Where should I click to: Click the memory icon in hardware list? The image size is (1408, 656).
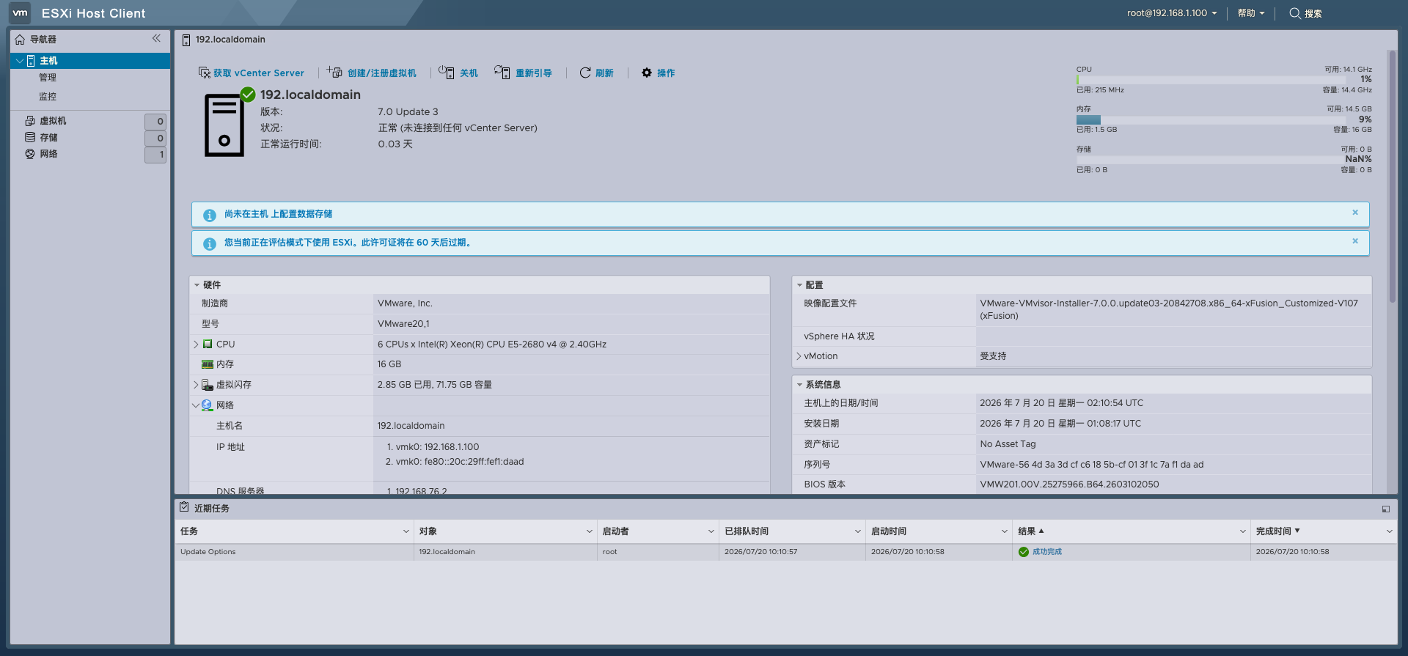pos(208,364)
